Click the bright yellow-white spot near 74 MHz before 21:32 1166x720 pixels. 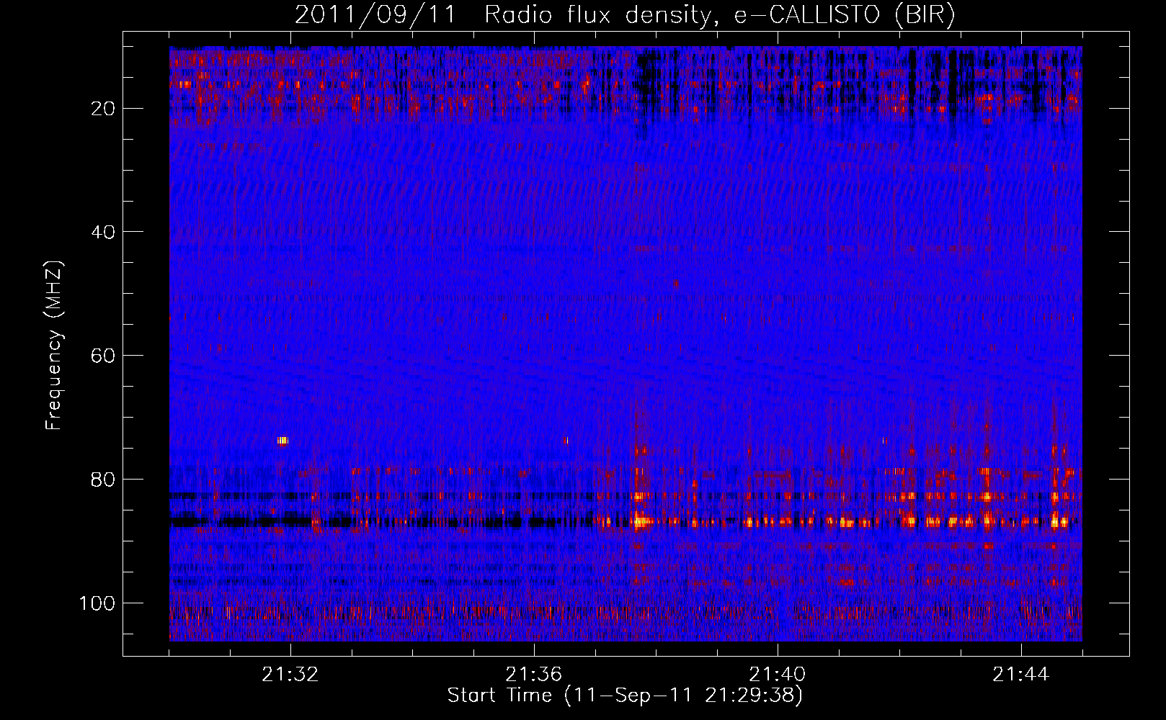coord(282,440)
